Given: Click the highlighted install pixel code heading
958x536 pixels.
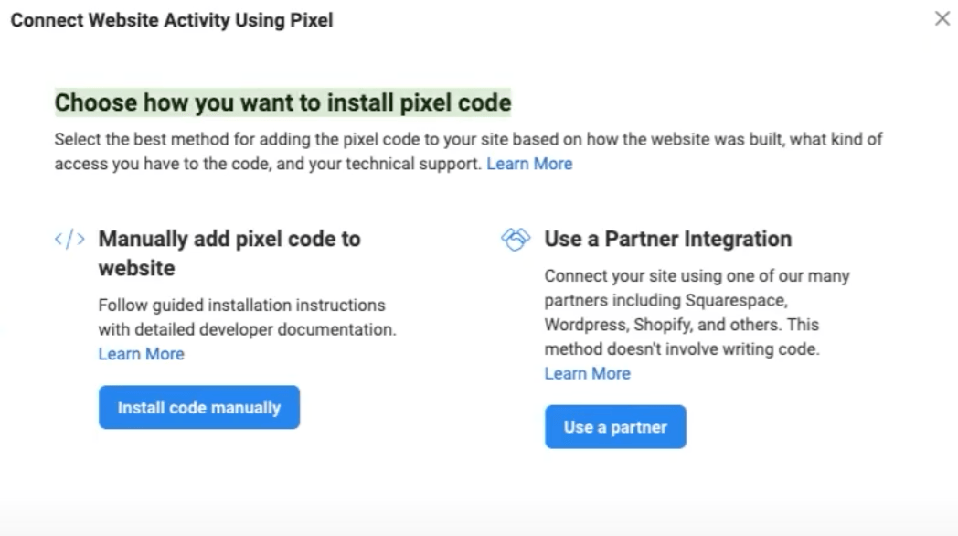Looking at the screenshot, I should (x=285, y=102).
